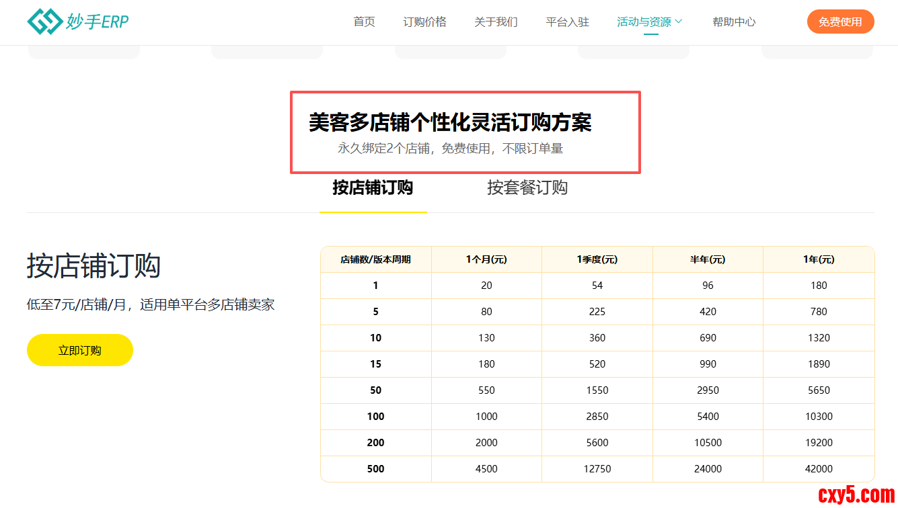Click the 妙手ERP logo icon
898x508 pixels.
click(44, 22)
